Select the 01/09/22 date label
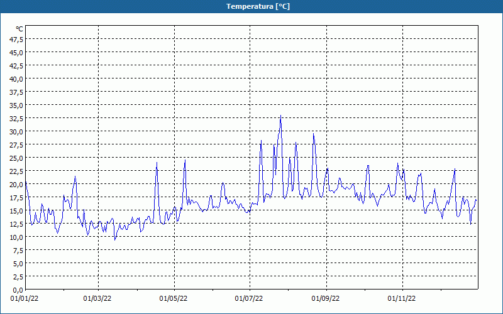Image resolution: width=503 pixels, height=314 pixels. [326, 299]
